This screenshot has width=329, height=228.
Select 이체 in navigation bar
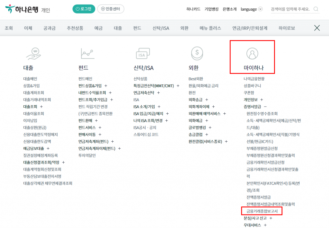[28, 28]
